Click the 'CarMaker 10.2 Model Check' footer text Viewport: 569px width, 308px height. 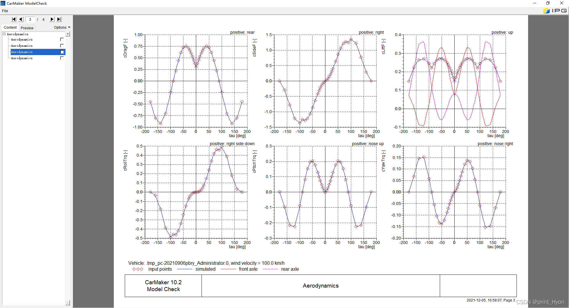click(x=163, y=286)
